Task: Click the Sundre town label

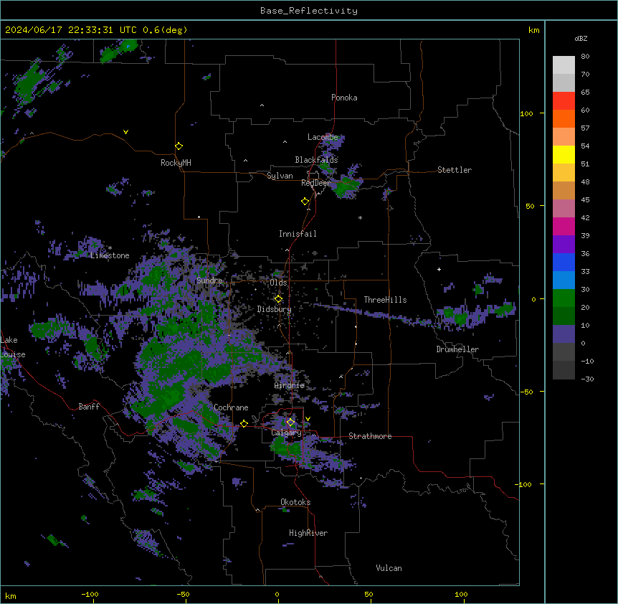Action: click(x=209, y=280)
